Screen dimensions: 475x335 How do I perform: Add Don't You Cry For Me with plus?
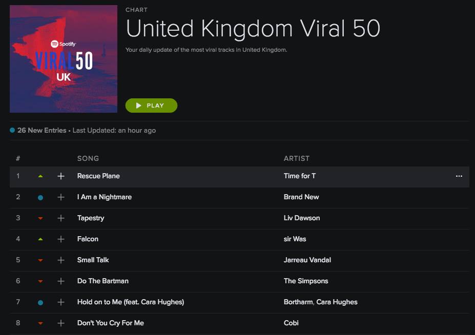coord(61,323)
